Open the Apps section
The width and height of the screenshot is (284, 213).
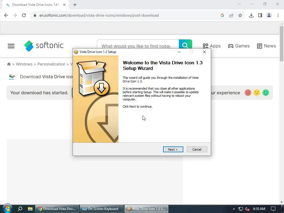(x=212, y=46)
